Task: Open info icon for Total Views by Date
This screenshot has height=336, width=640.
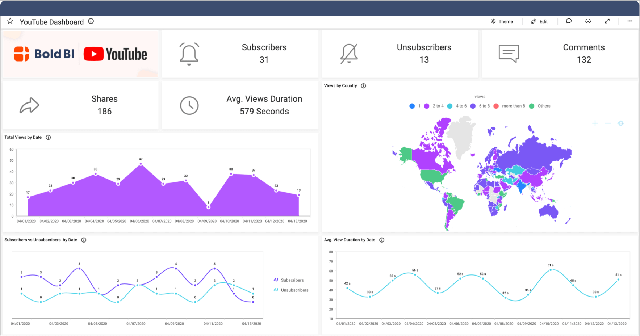Action: (x=48, y=137)
